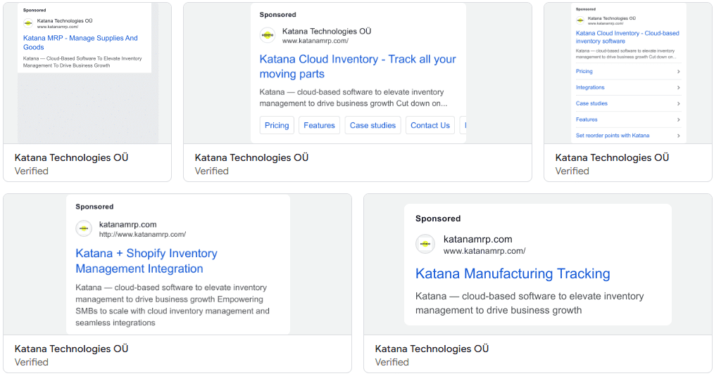Open 'Katana Cloud Inventory - Cloud-based inventory software' headline
This screenshot has width=714, height=376.
[x=627, y=37]
